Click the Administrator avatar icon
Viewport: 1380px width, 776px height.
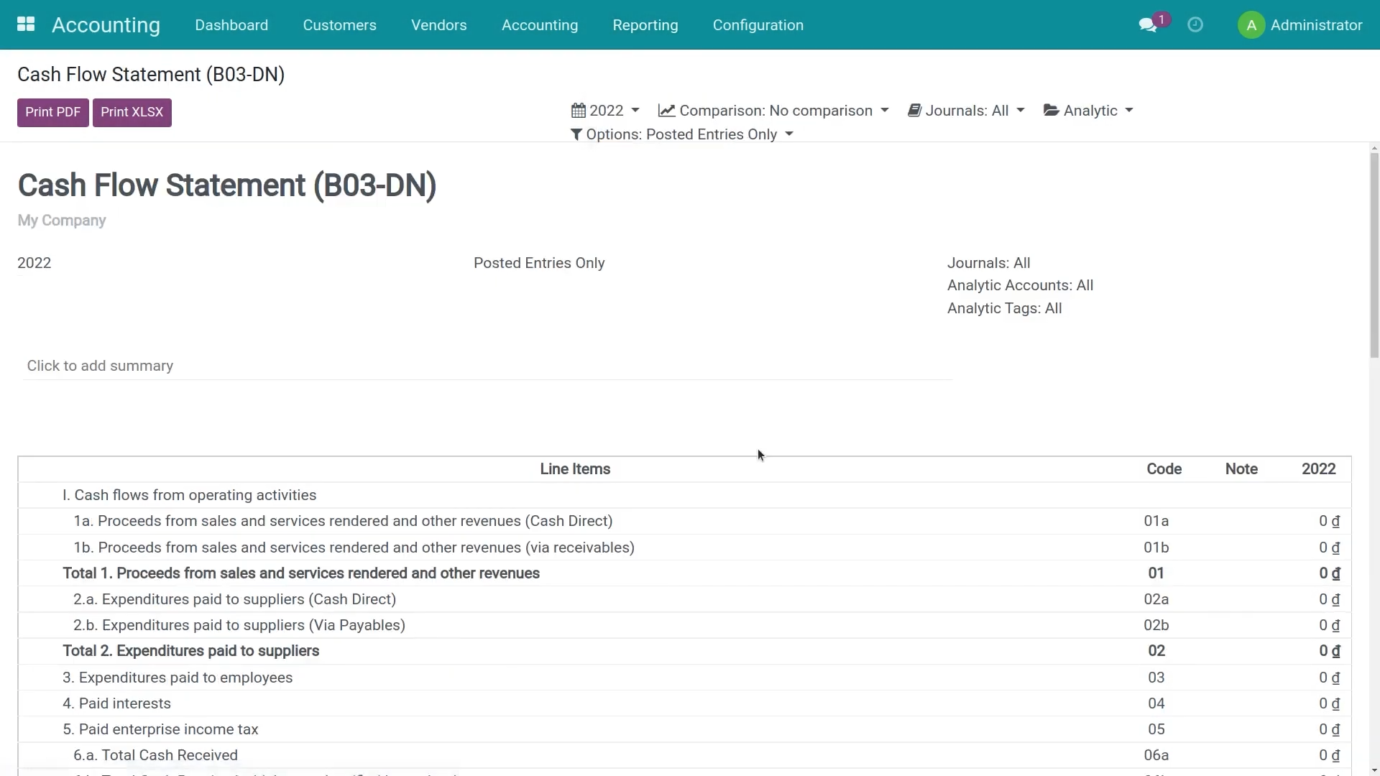[1251, 25]
